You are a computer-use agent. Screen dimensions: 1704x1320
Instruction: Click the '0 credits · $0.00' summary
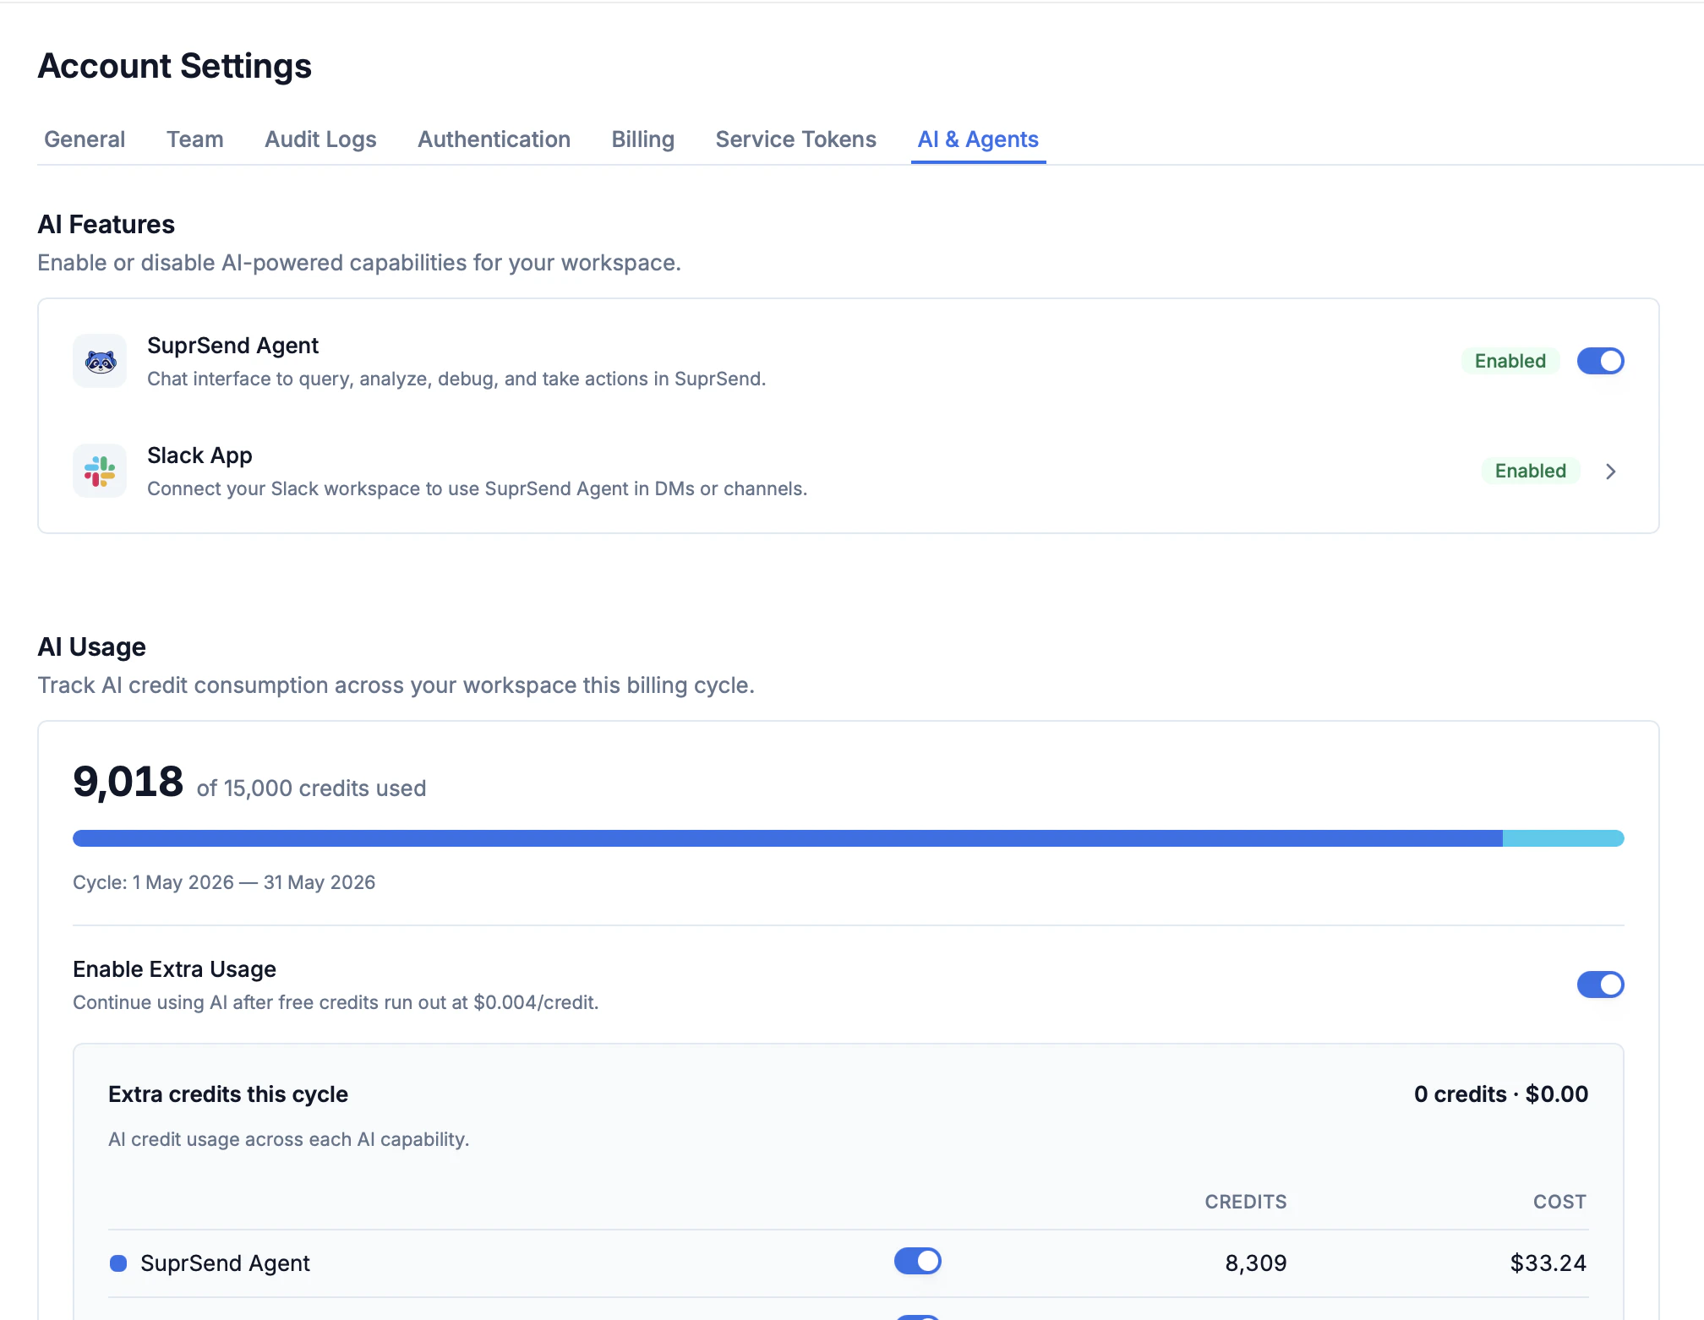pyautogui.click(x=1500, y=1094)
